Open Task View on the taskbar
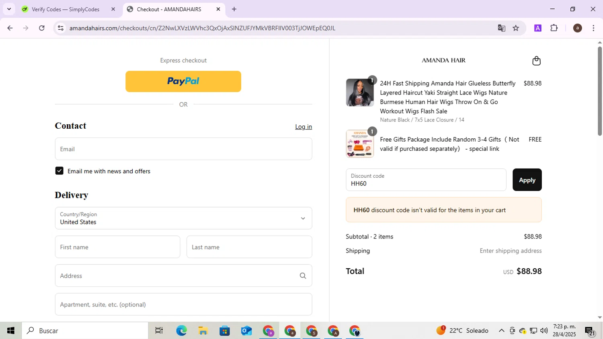This screenshot has height=339, width=603. [159, 331]
